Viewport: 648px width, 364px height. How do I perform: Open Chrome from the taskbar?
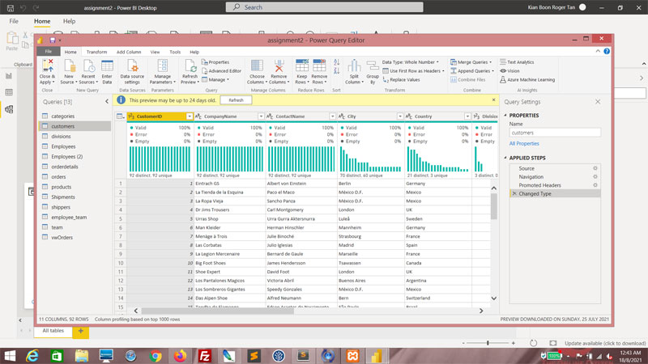point(156,355)
